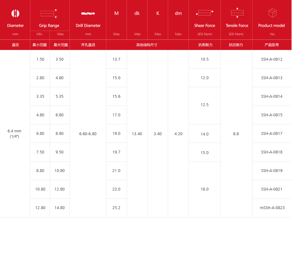Click the dk column header
Viewport: 292px width, 253px height.
coord(137,13)
